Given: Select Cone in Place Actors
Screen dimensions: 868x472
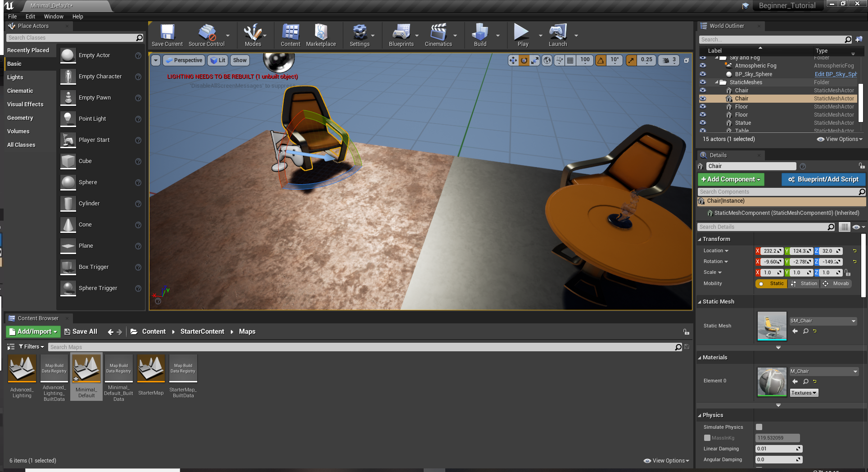Looking at the screenshot, I should (101, 225).
